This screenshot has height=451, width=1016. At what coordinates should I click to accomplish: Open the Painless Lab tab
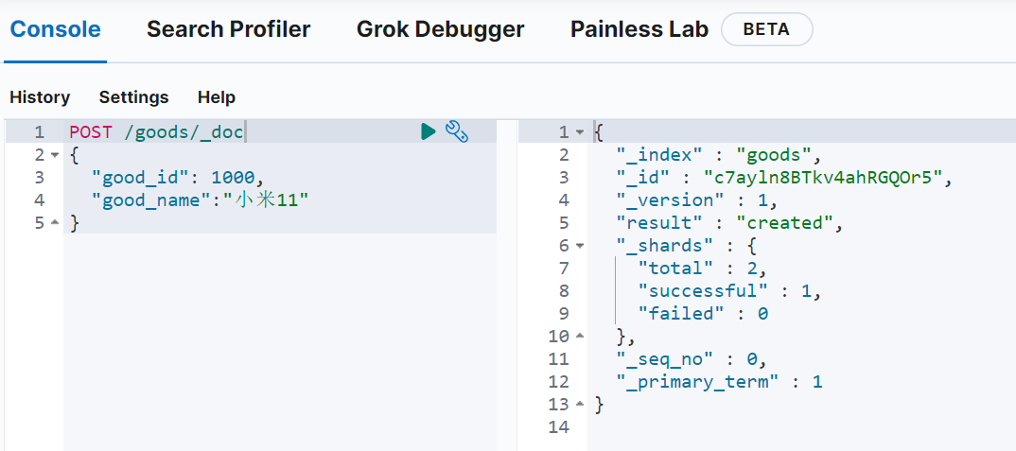coord(639,29)
